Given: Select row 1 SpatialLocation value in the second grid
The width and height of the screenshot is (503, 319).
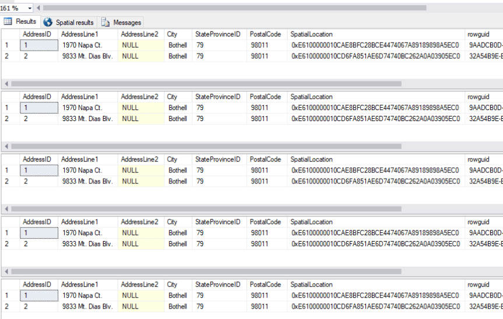Looking at the screenshot, I should coord(375,108).
